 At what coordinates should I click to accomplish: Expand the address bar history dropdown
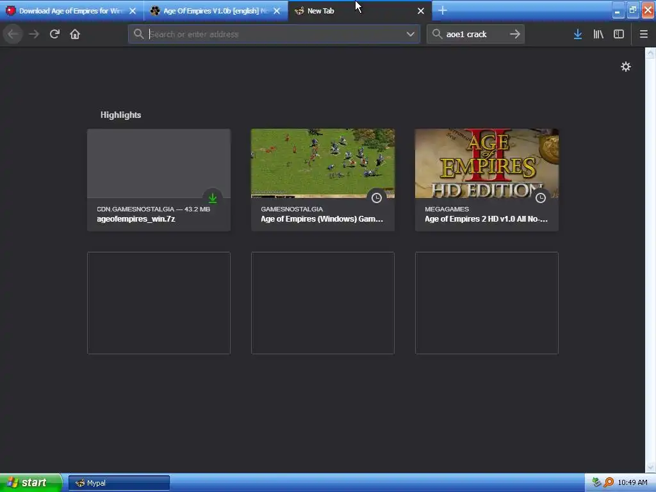tap(411, 34)
